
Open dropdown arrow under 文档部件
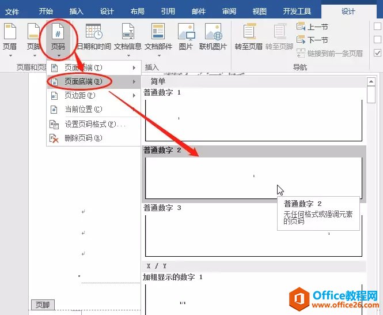click(x=160, y=56)
